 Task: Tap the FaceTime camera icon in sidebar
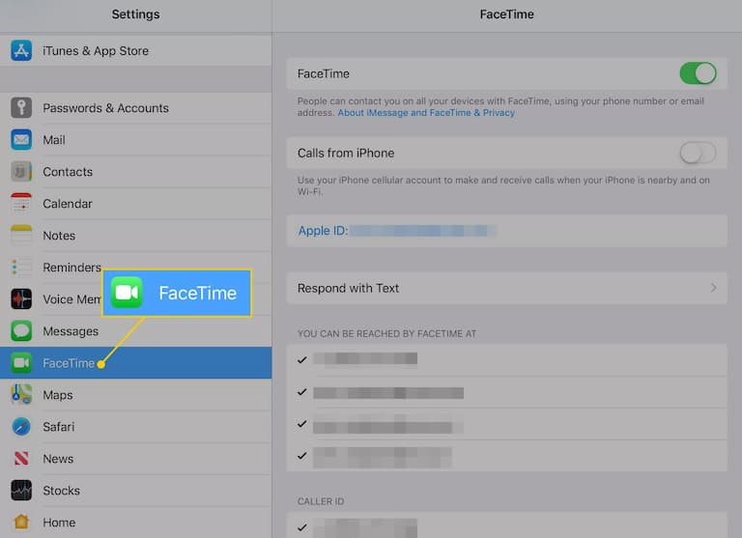(x=21, y=363)
